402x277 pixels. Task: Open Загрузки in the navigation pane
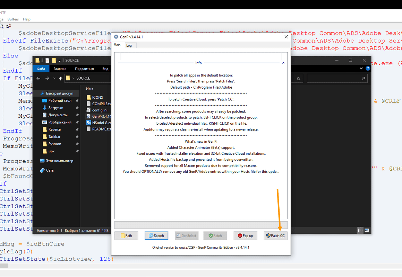coord(55,108)
